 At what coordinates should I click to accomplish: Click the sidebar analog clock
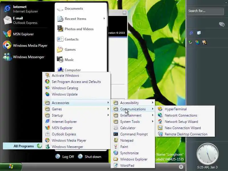207,154
